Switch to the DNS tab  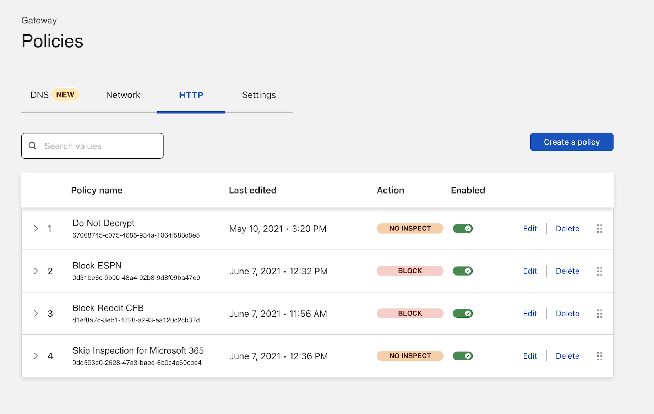[40, 95]
